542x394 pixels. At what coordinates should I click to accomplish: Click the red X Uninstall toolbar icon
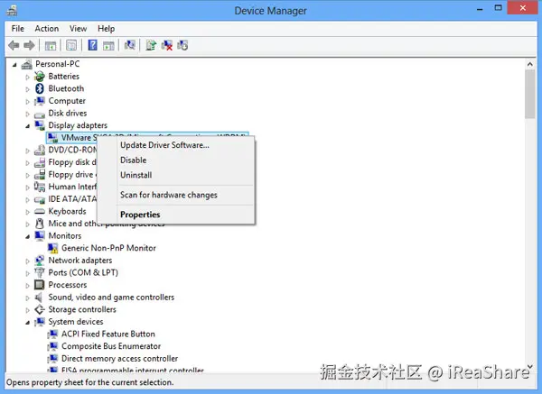pos(167,45)
